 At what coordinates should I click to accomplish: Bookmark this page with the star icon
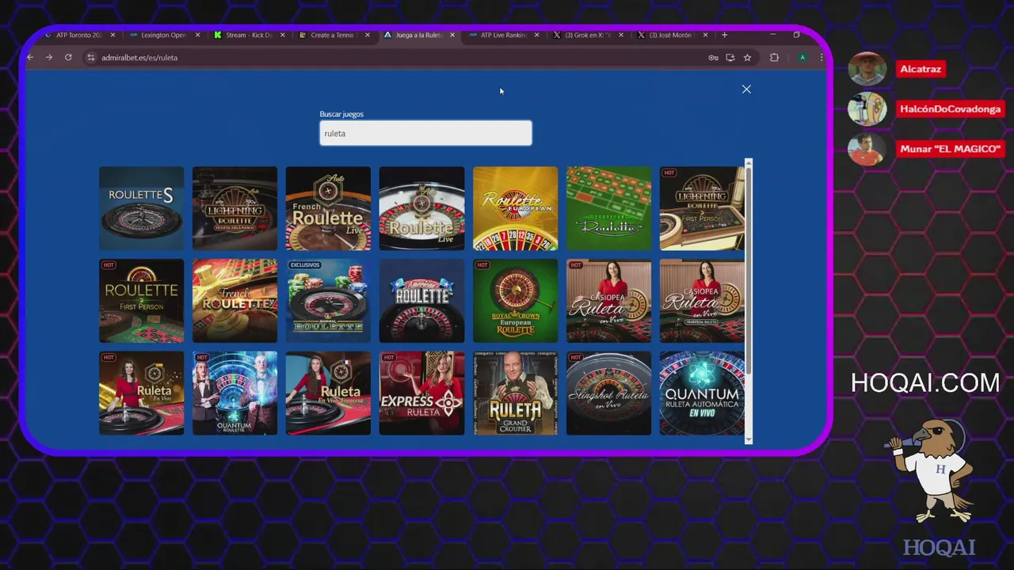pyautogui.click(x=747, y=58)
